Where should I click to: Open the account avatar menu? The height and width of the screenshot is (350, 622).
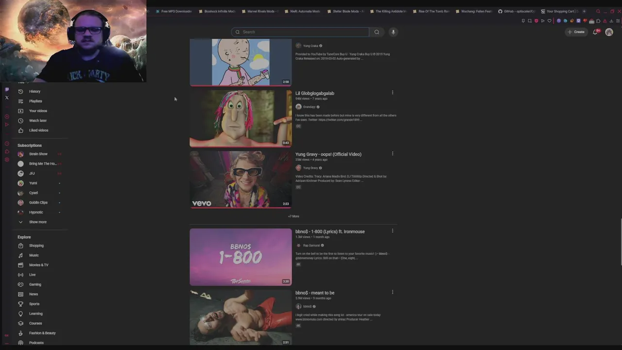(x=609, y=32)
